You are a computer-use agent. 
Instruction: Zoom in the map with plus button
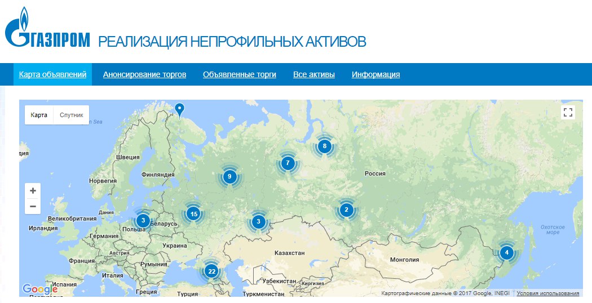[33, 190]
